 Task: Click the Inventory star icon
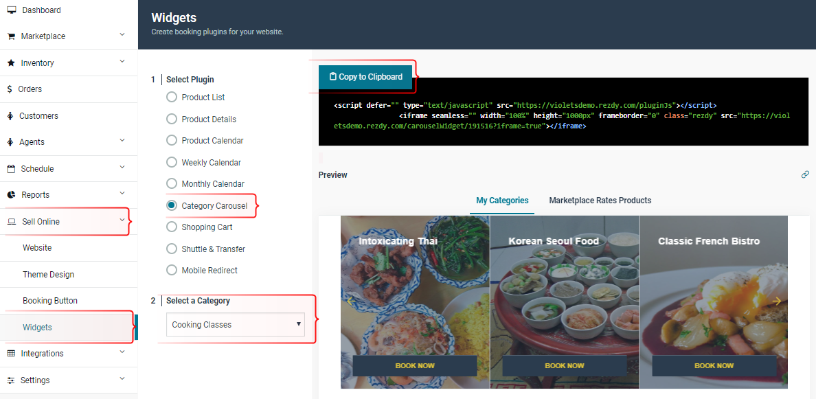point(11,63)
